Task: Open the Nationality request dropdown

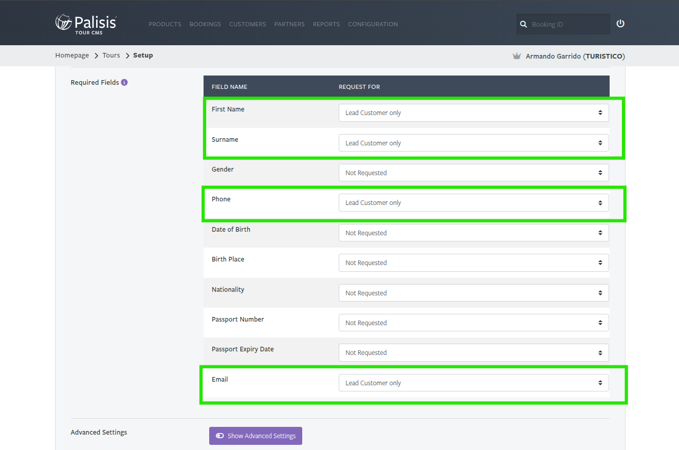Action: [473, 293]
